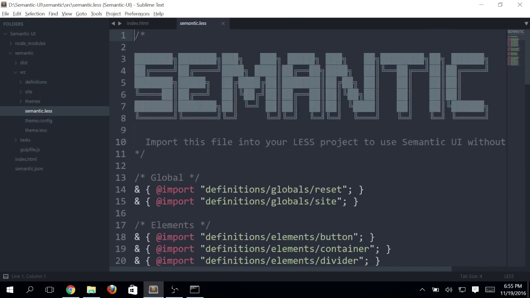Open gulpfile.js in the sidebar

point(30,149)
